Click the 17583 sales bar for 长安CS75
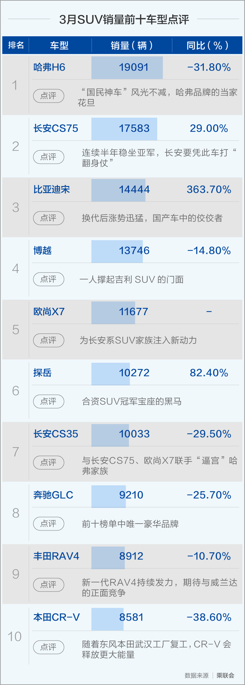The width and height of the screenshot is (245, 685). click(124, 129)
